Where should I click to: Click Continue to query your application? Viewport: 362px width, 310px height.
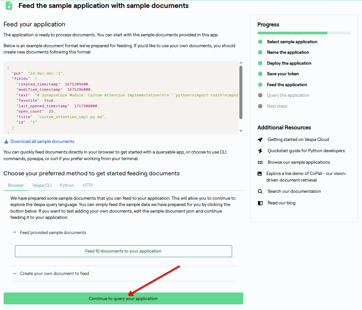[123, 298]
